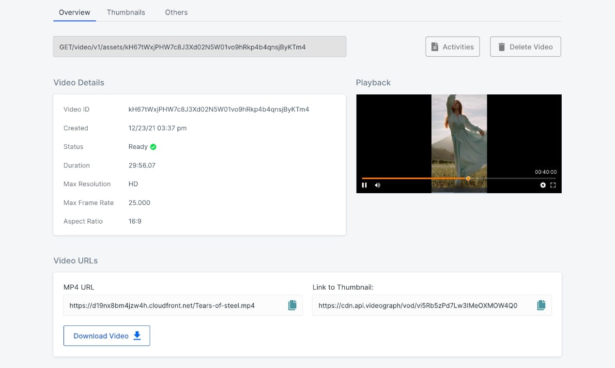This screenshot has height=368, width=615.
Task: Click the Created date 12/23/21 03:37 pm
Action: click(x=157, y=128)
